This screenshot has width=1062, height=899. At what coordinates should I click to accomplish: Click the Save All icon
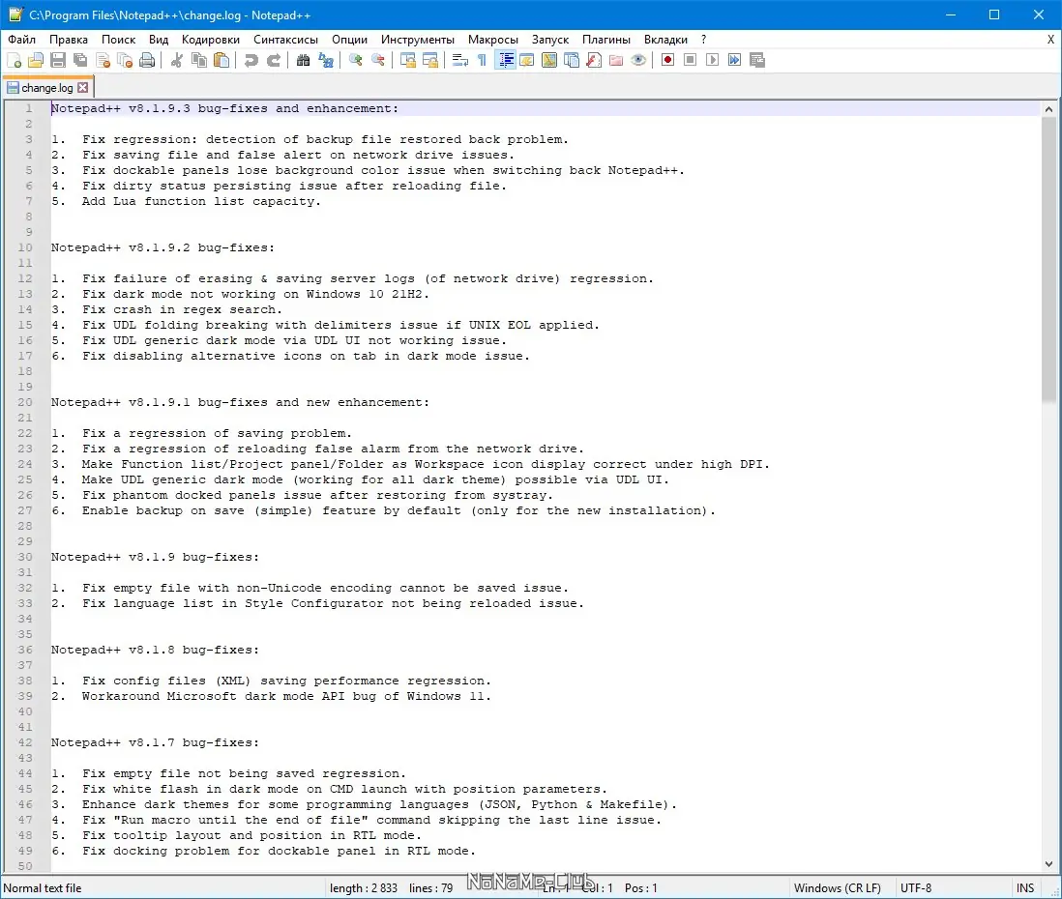click(80, 60)
